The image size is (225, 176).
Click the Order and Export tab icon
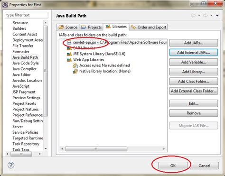coord(133,27)
